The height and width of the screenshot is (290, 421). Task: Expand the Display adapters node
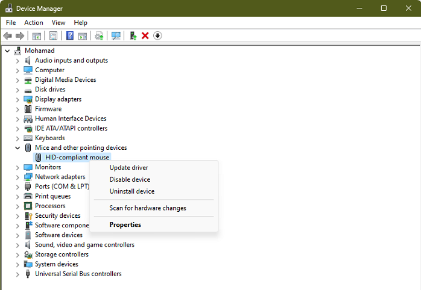coord(17,99)
